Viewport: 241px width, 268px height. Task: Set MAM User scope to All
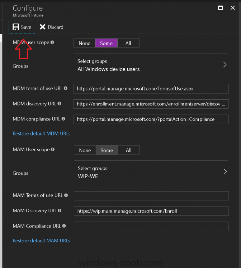coord(129,150)
